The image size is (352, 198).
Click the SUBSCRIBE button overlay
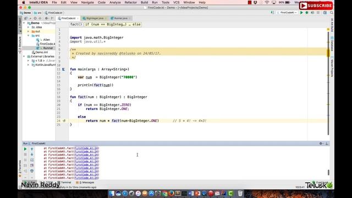pos(316,5)
